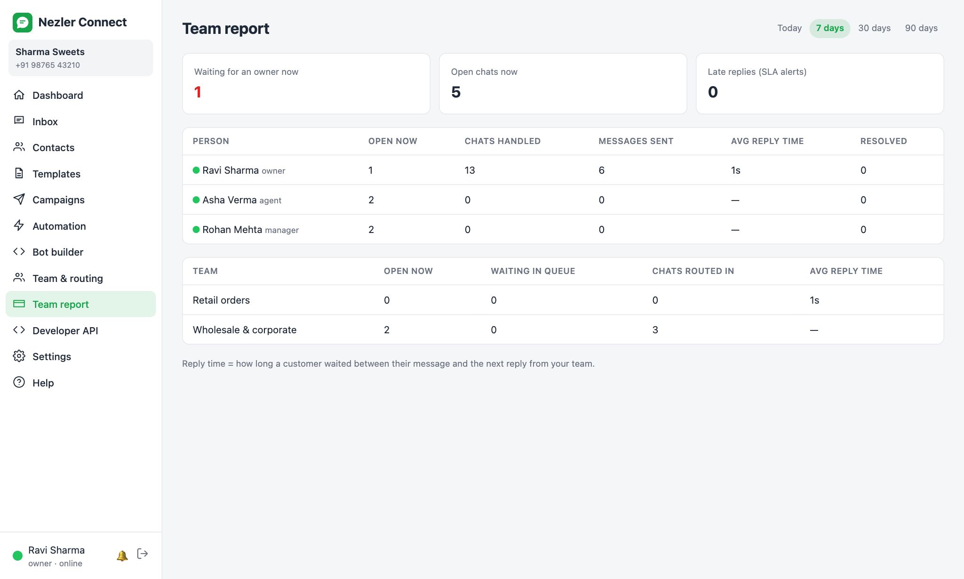Click the RESOLVED column header

click(x=884, y=141)
